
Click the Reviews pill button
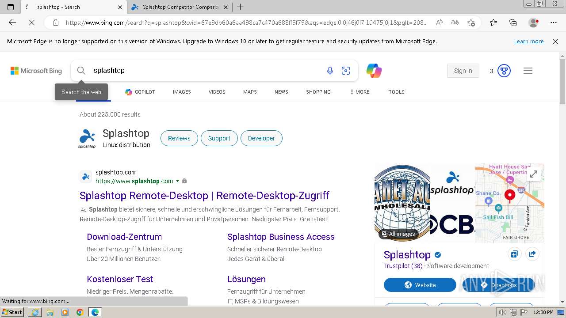[179, 138]
